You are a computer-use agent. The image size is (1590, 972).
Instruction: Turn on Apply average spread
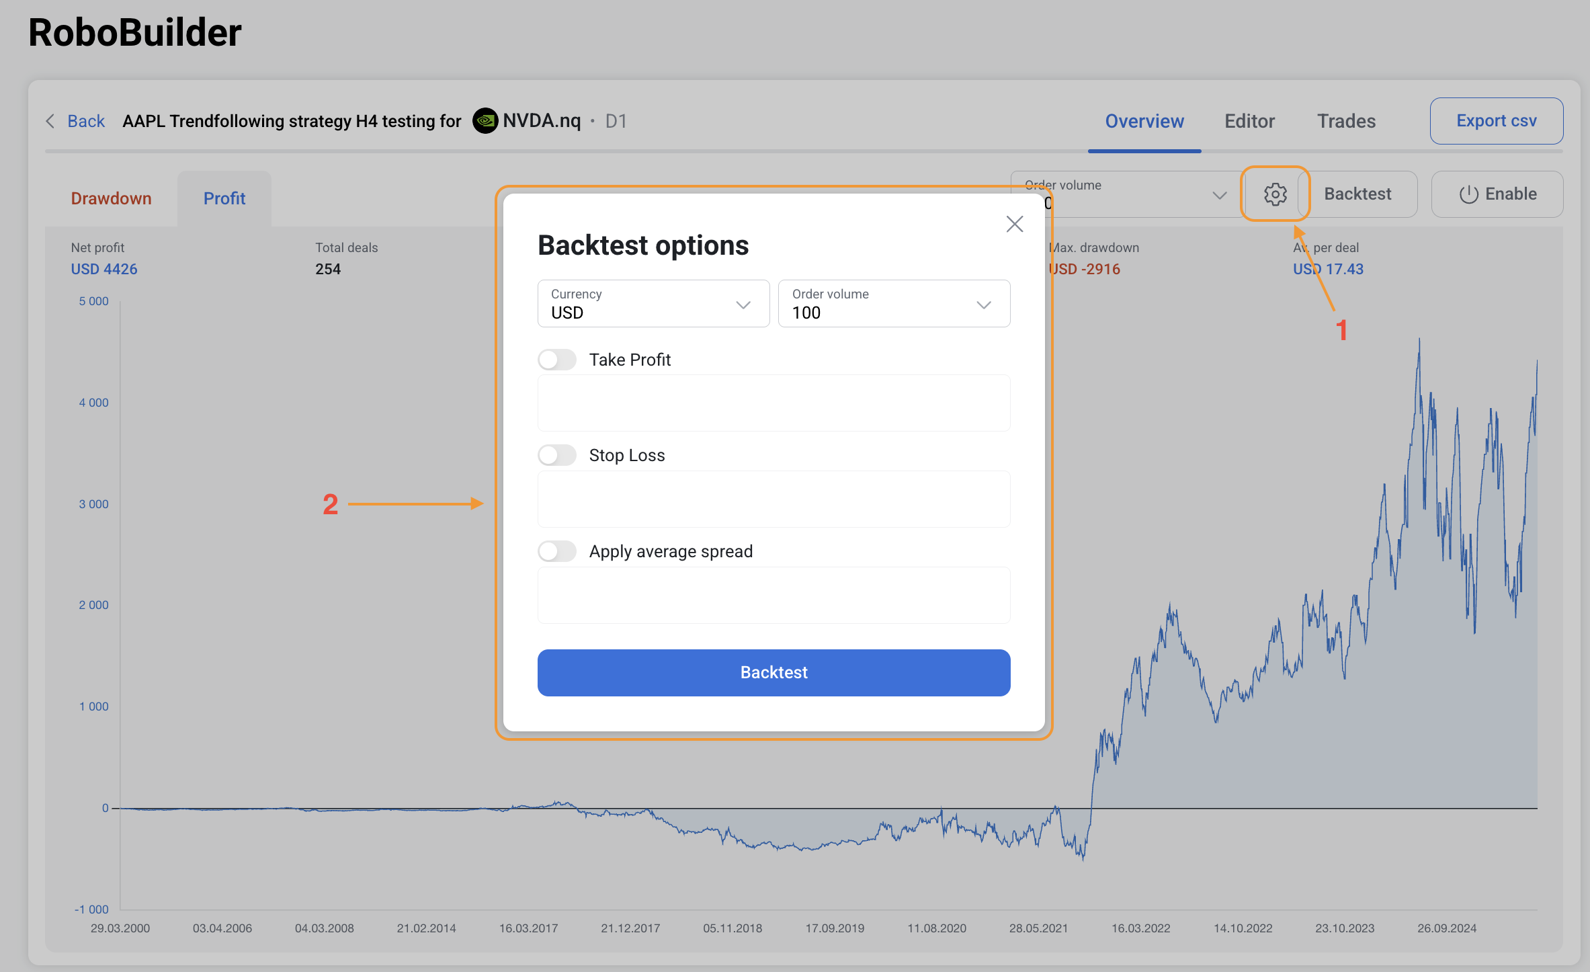click(x=557, y=551)
